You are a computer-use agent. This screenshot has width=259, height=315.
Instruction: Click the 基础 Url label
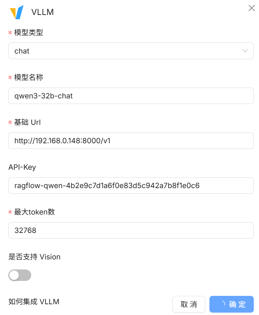[27, 122]
